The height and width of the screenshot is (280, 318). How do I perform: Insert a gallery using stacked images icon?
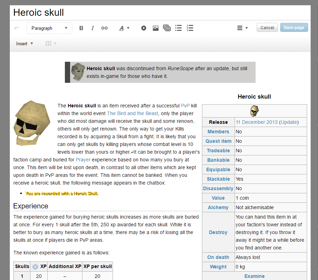pyautogui.click(x=167, y=28)
